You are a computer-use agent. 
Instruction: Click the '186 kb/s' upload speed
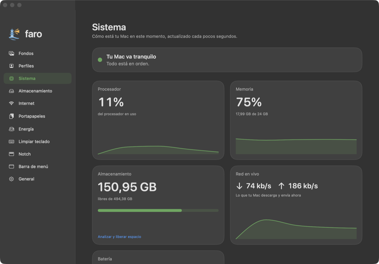point(303,186)
